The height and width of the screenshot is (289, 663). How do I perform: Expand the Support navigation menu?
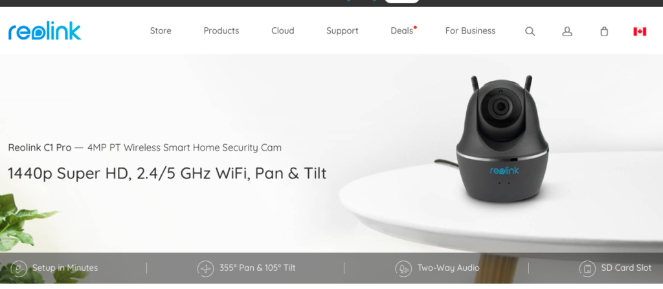(x=342, y=31)
